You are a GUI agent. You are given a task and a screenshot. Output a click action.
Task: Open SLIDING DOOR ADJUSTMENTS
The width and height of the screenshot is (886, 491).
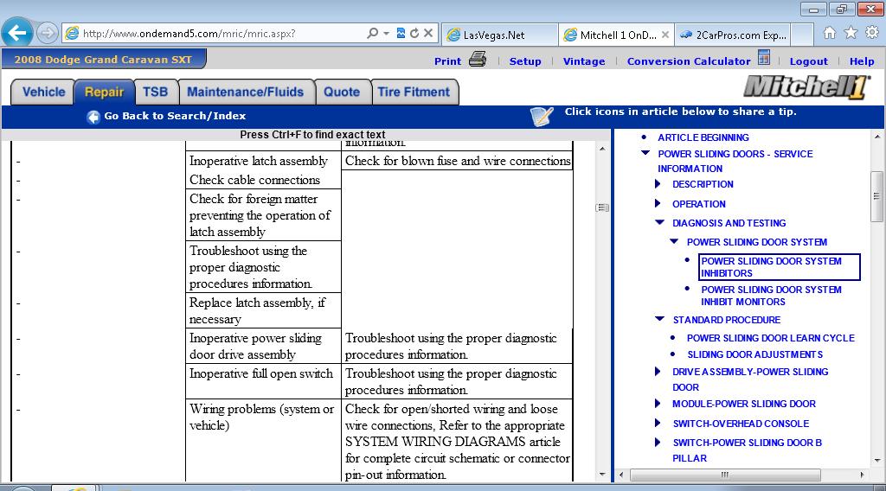[754, 354]
